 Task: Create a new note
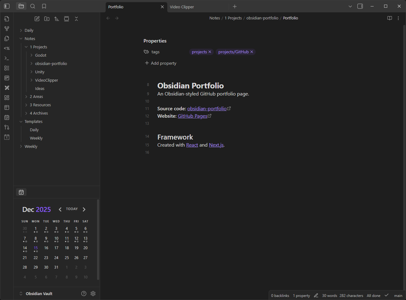tap(37, 18)
